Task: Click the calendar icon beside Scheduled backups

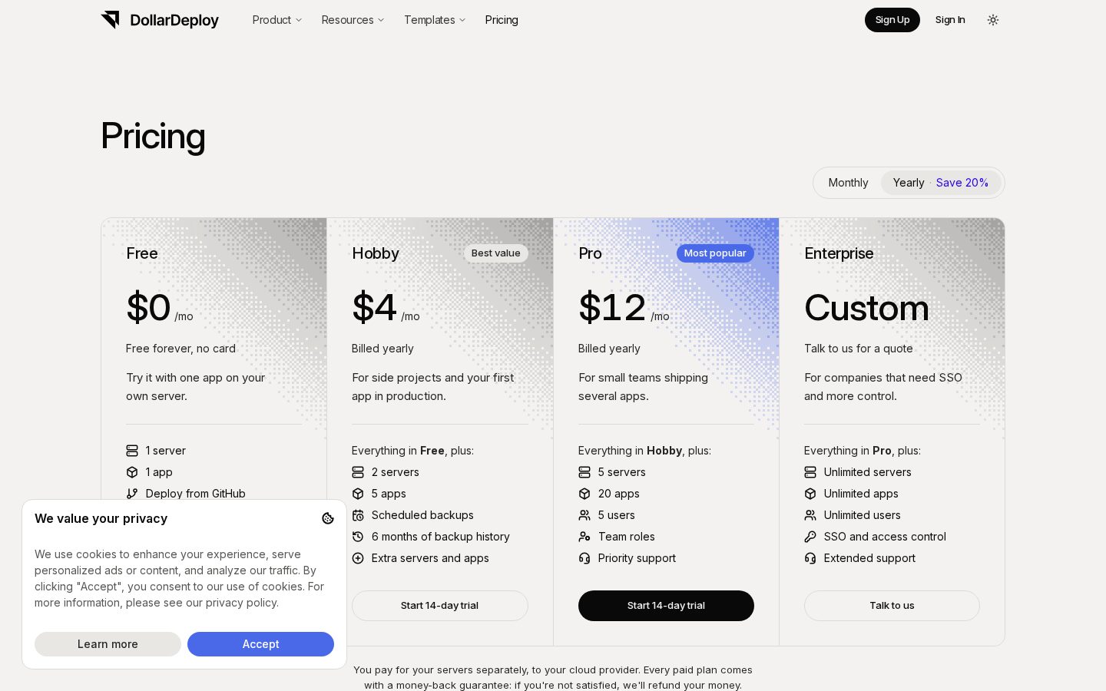Action: tap(358, 515)
